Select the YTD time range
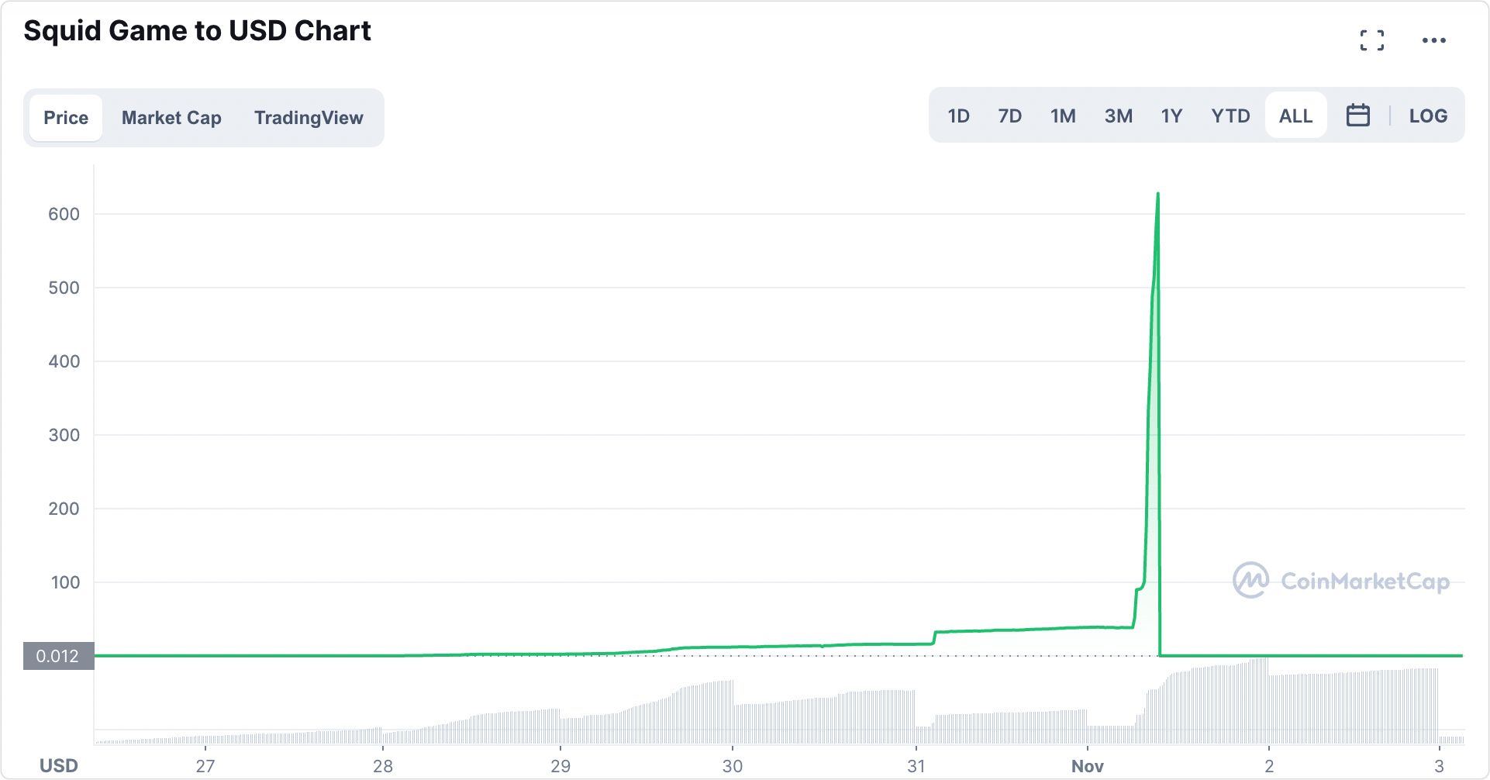The width and height of the screenshot is (1490, 780). pos(1230,115)
